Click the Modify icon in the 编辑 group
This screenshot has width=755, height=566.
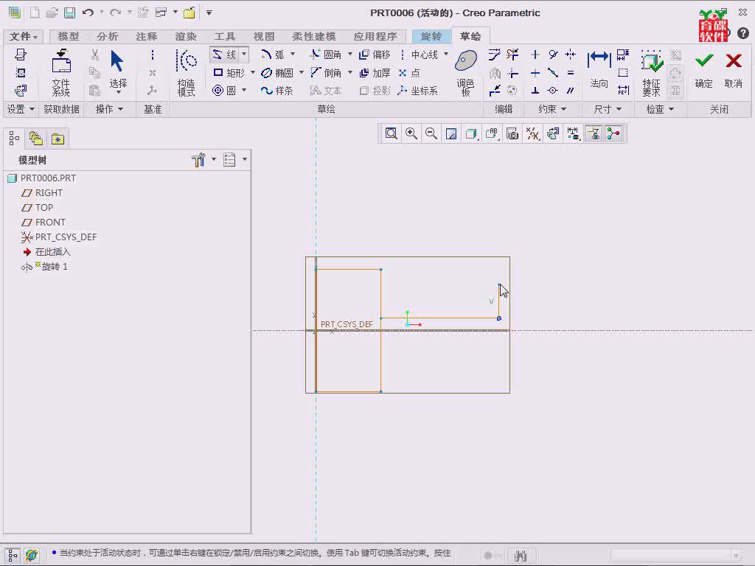pyautogui.click(x=495, y=55)
